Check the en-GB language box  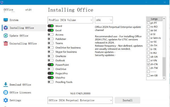click(x=148, y=75)
